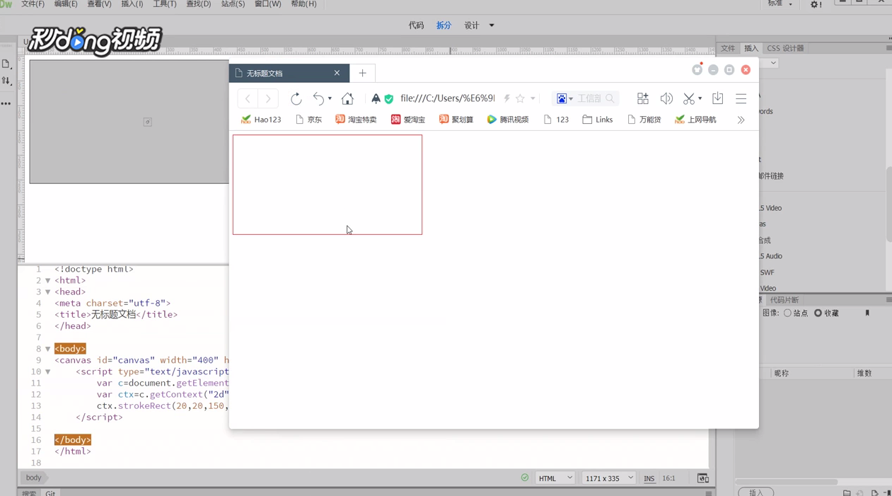This screenshot has width=892, height=496.
Task: Open the 查看(V) menu
Action: [99, 4]
